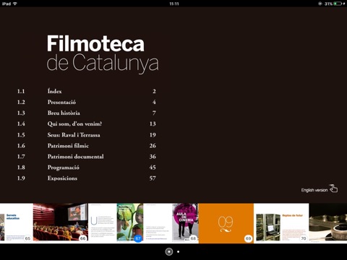Jump to Qui som, d'on venim?
347x260 pixels.
(x=74, y=123)
